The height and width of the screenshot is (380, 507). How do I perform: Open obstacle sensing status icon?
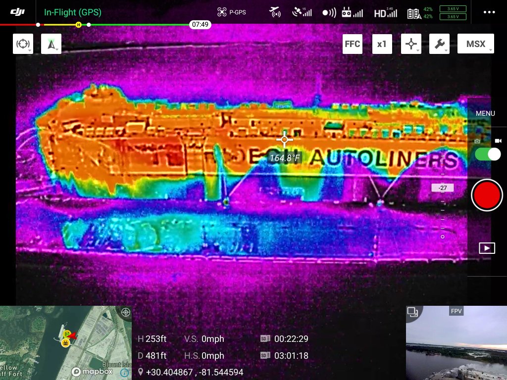pos(275,12)
